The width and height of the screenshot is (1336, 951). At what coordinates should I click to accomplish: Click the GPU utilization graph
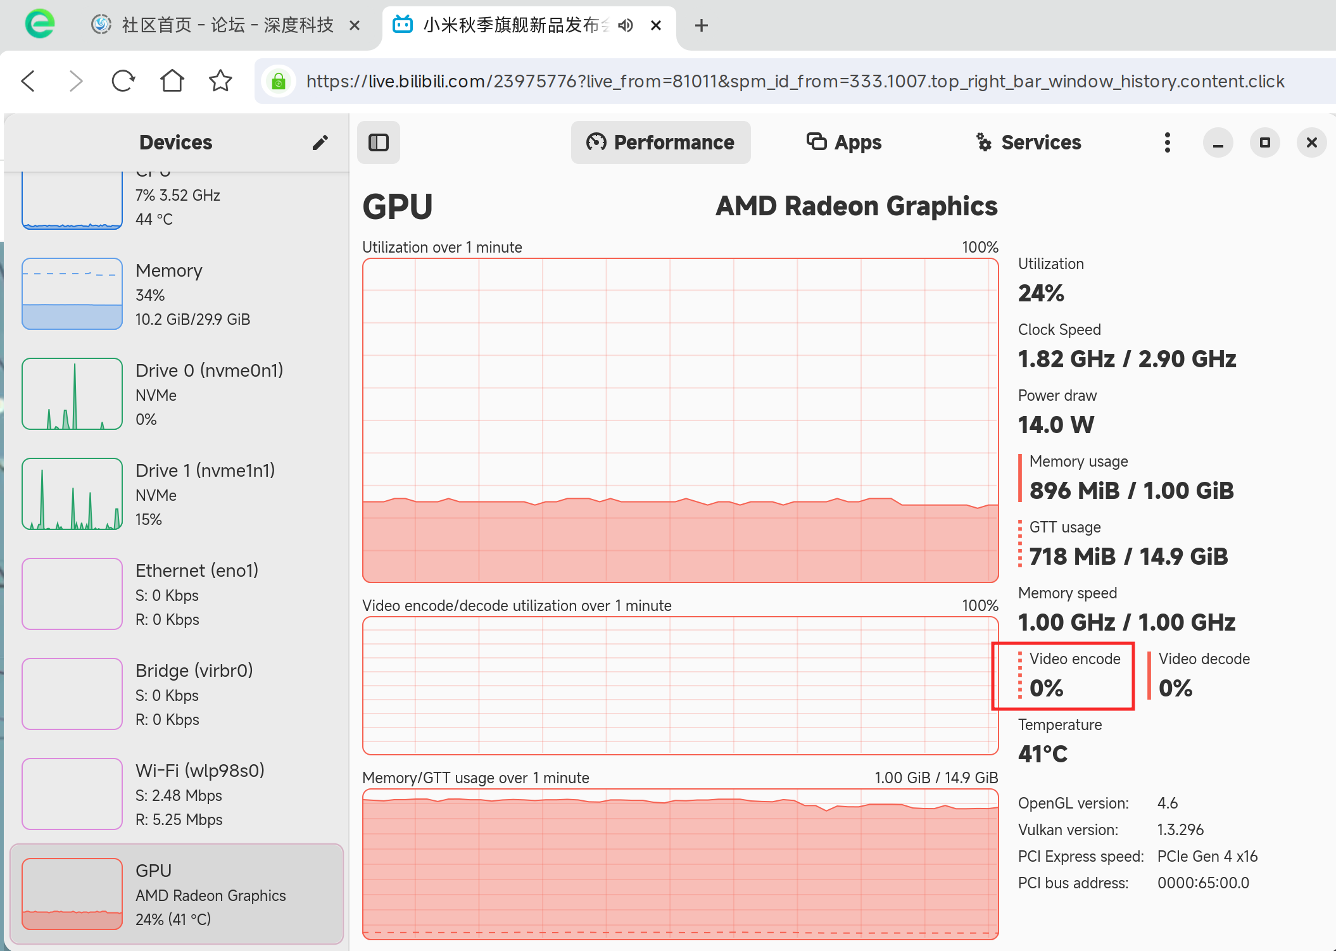(x=681, y=420)
